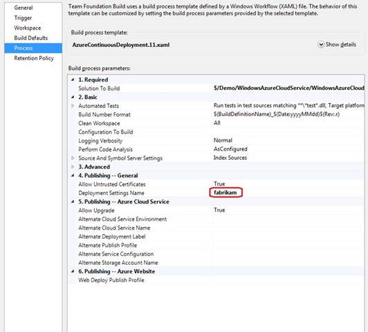
Task: Collapse the 2. Basic section
Action: point(73,97)
